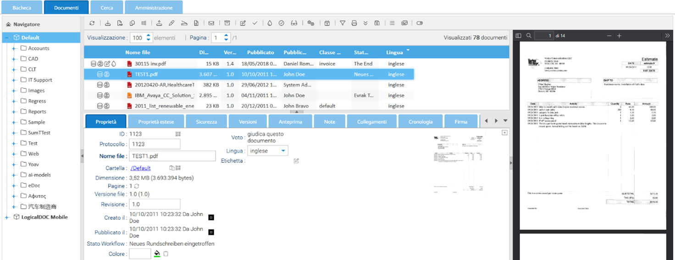The image size is (675, 260).
Task: Select the 30115 inv.pdf row
Action: [249, 64]
